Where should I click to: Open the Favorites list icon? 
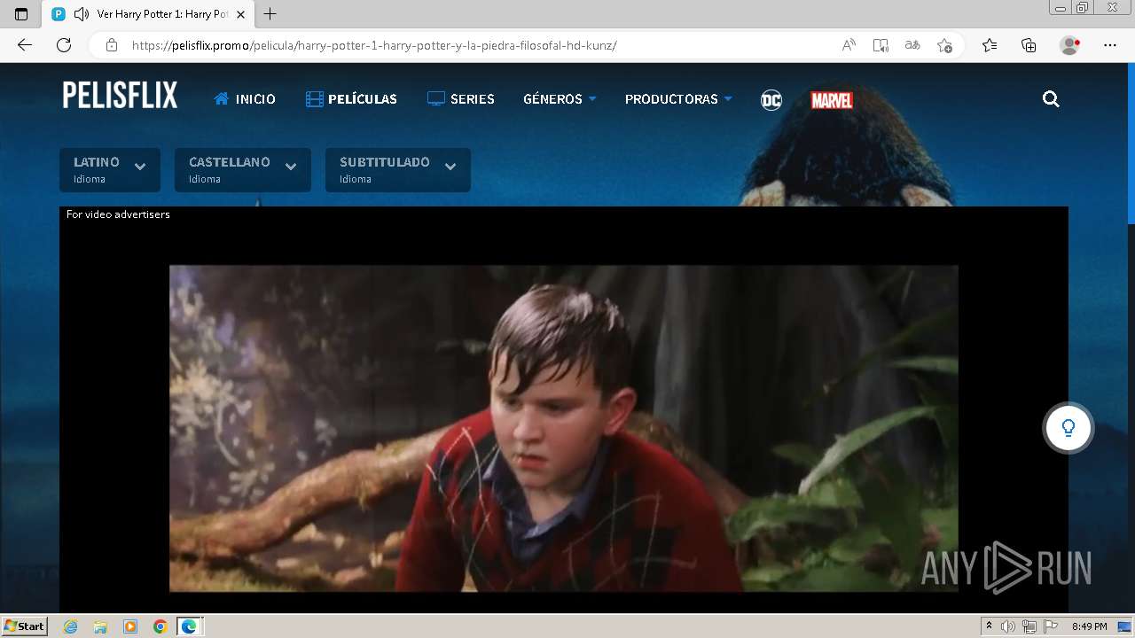pyautogui.click(x=990, y=45)
